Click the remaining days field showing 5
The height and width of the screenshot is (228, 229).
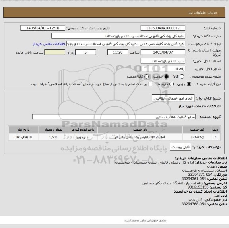[85, 52]
